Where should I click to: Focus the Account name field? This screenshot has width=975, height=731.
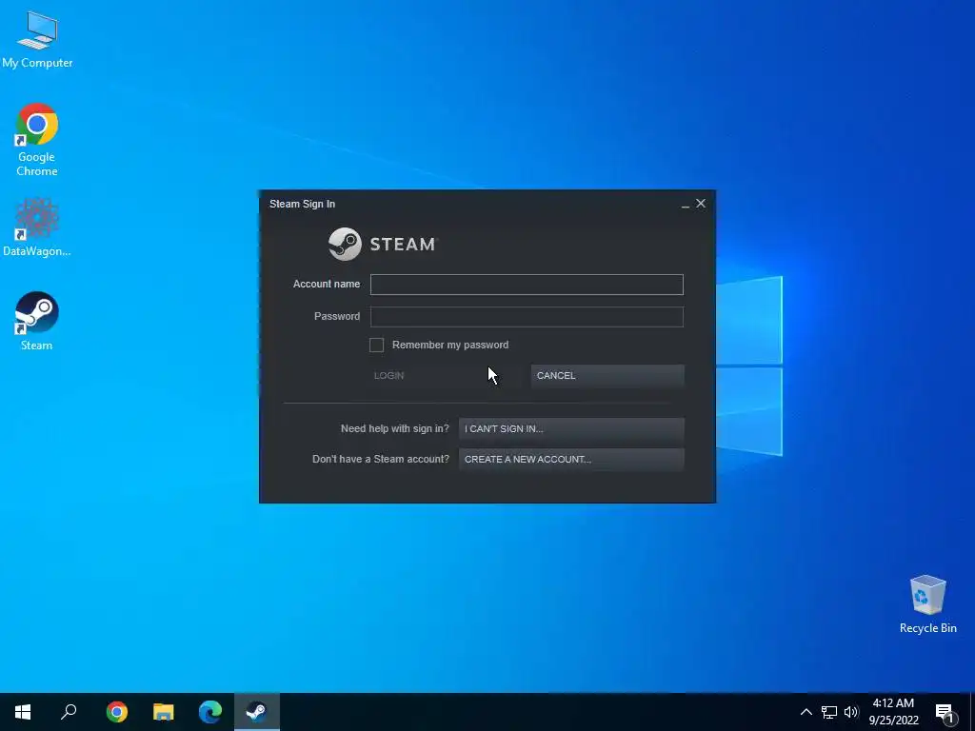click(x=527, y=284)
